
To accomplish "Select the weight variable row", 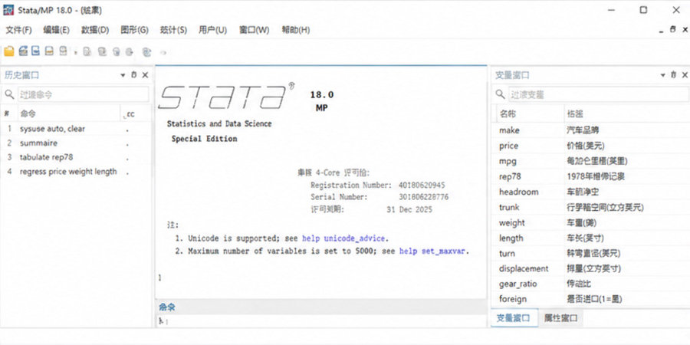I will click(591, 222).
